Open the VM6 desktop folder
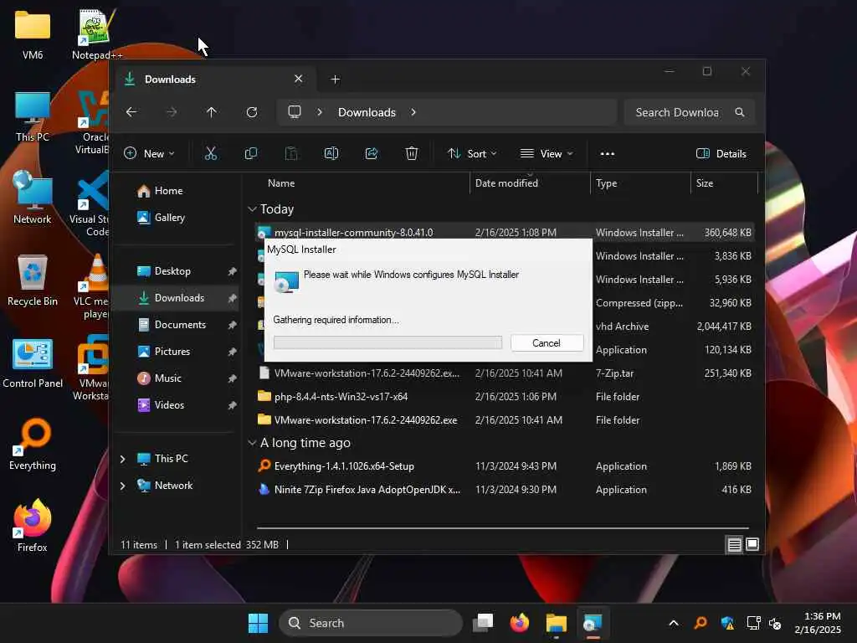Viewport: 857px width, 643px height. click(x=33, y=34)
